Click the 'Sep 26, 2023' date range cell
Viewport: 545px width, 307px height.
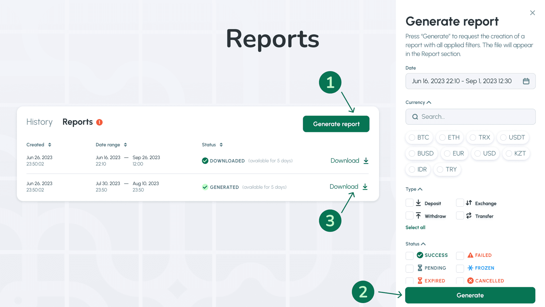click(x=146, y=157)
